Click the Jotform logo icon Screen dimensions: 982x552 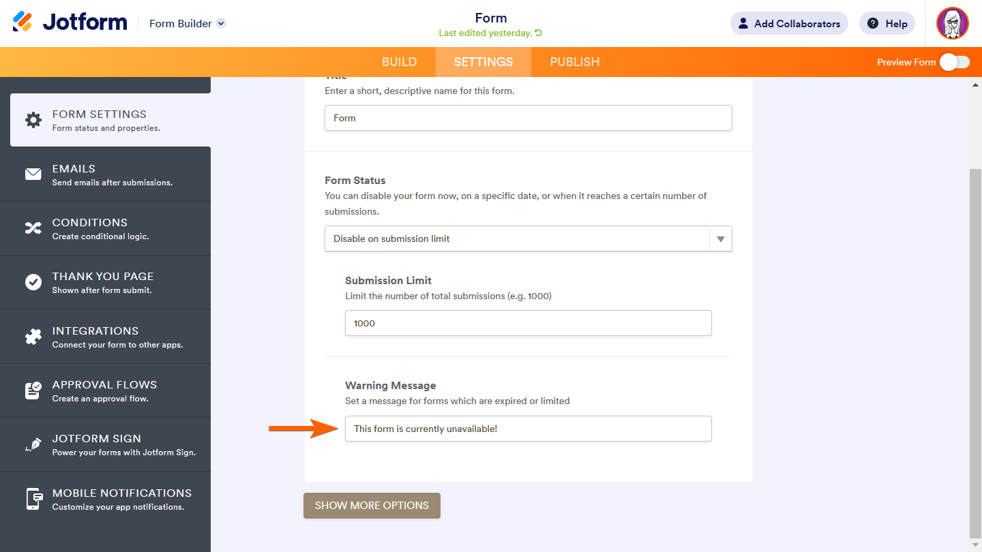click(23, 22)
